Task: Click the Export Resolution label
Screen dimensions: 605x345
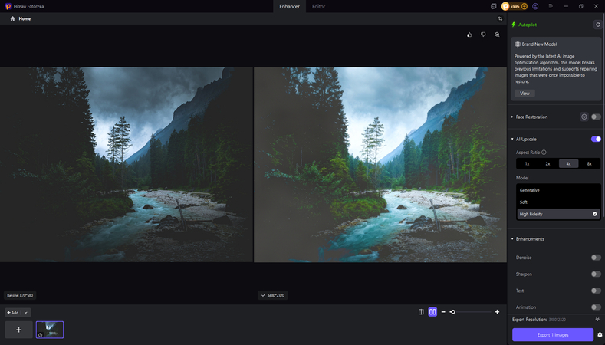Action: [x=529, y=320]
